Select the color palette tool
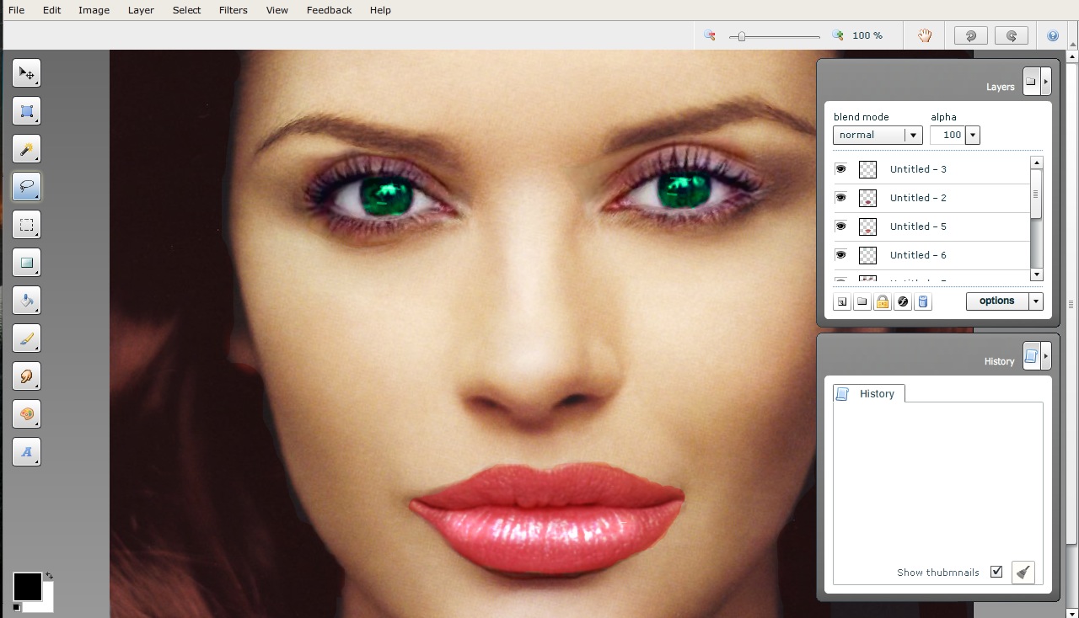The width and height of the screenshot is (1079, 618). click(26, 414)
